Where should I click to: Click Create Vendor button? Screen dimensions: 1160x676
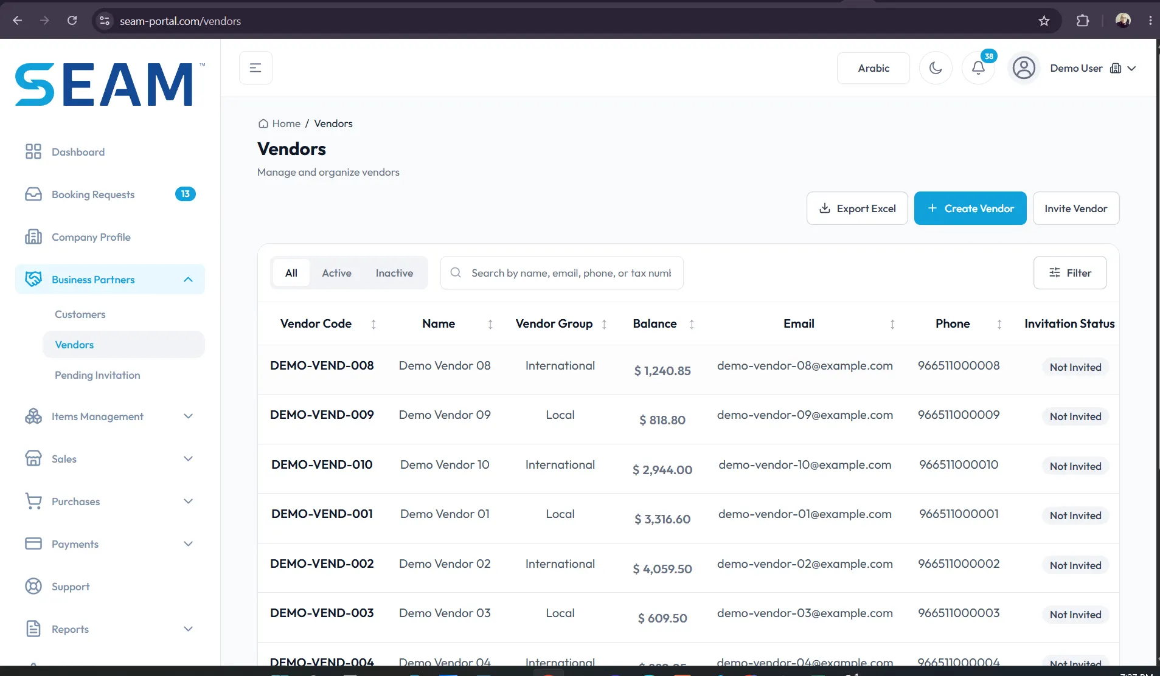coord(970,209)
